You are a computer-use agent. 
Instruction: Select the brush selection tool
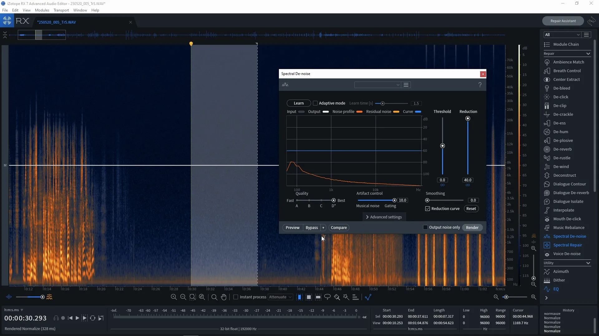(337, 297)
